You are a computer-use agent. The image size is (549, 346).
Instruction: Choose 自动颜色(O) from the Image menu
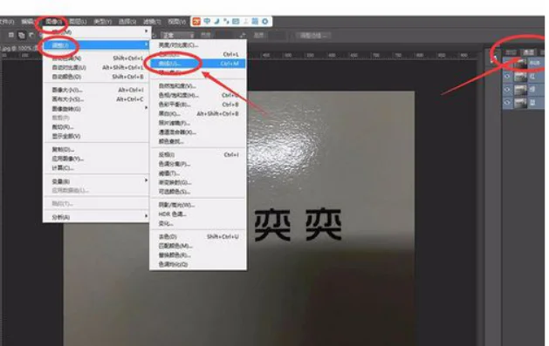coord(97,77)
